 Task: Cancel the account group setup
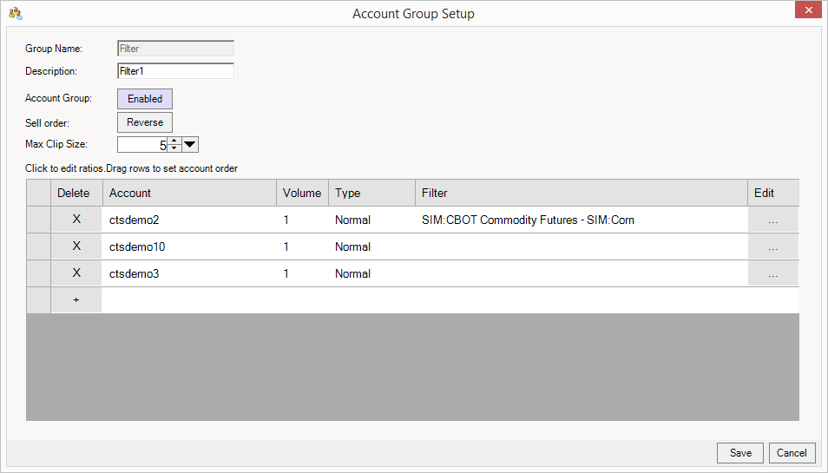(792, 453)
